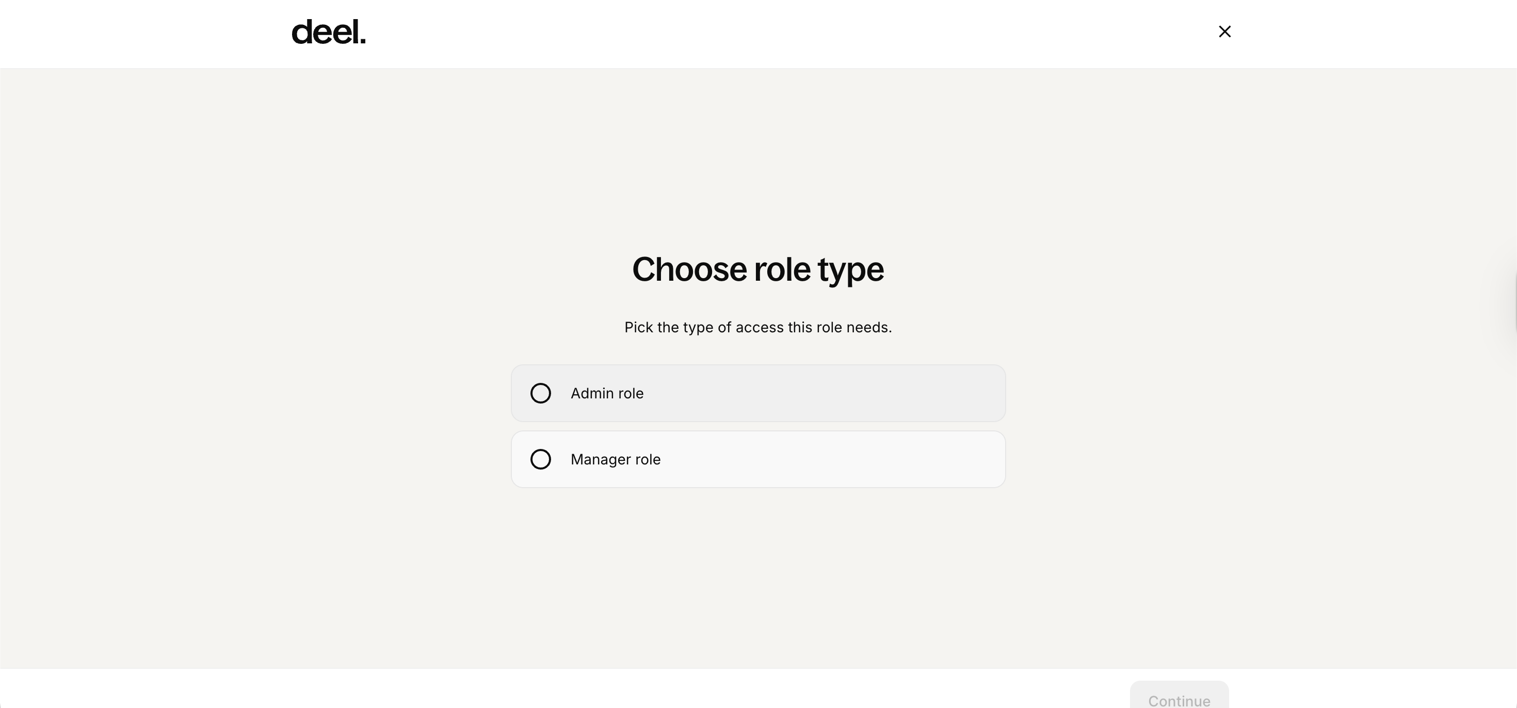Screen dimensions: 1517x708
Task: Dismiss this page using the X icon
Action: point(1224,32)
